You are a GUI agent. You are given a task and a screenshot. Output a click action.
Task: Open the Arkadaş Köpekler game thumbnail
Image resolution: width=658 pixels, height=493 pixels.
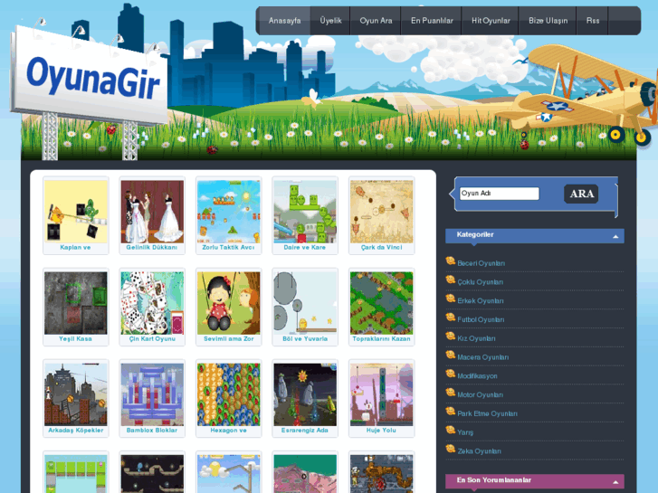(x=76, y=394)
